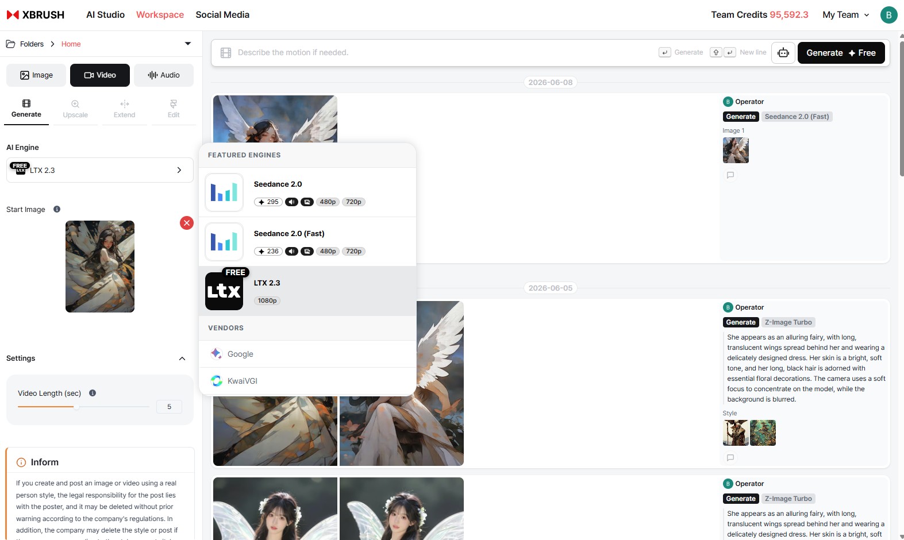Click the user avatar B
Screen dimensions: 904x540
(888, 15)
